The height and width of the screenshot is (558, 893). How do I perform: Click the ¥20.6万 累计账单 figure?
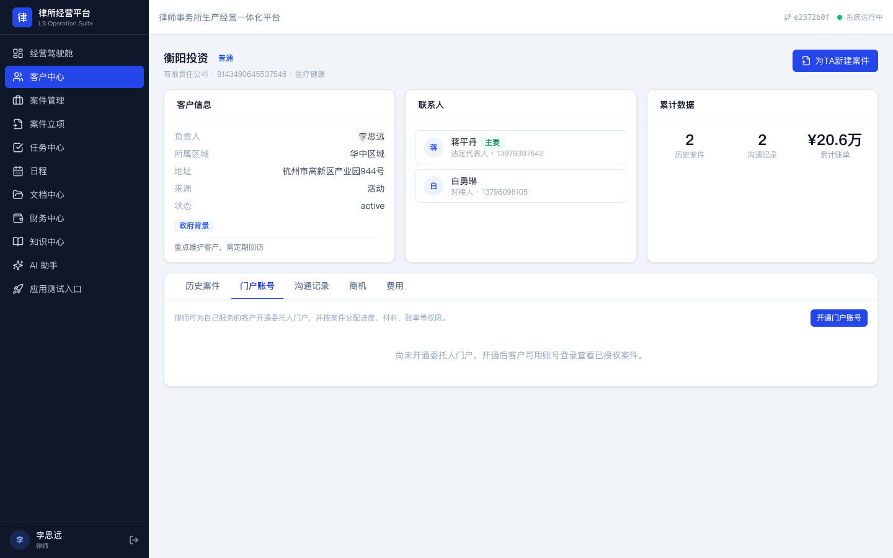(x=835, y=140)
